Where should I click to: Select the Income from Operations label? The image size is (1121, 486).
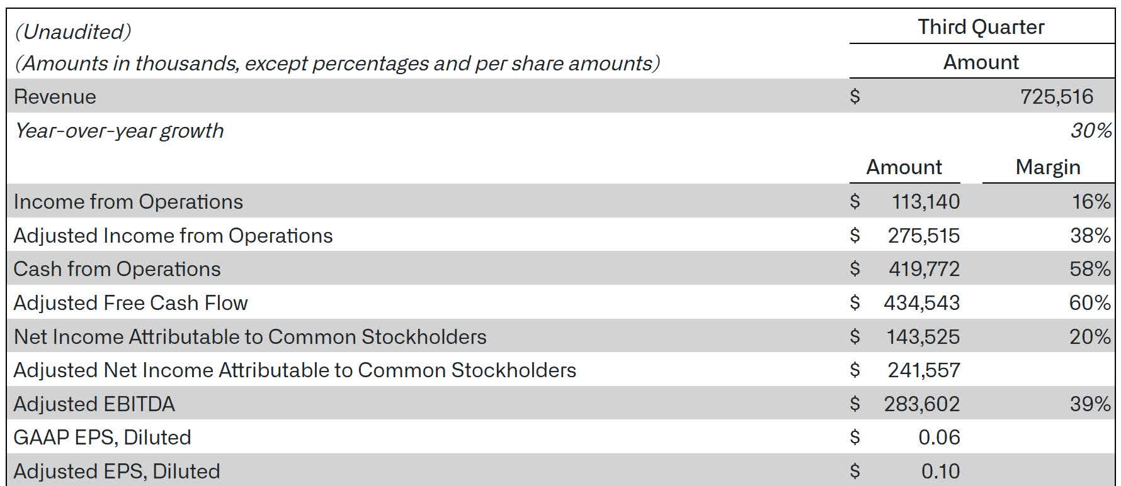pos(128,202)
